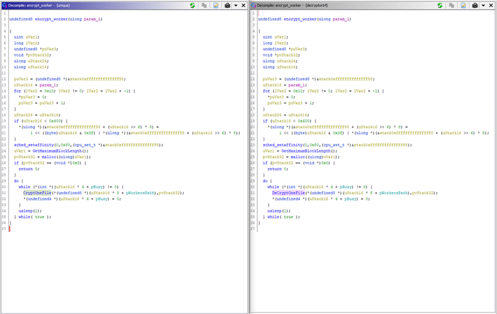497x314 pixels.
Task: Click the green re-decompile icon in the unique window
Action: pos(192,5)
